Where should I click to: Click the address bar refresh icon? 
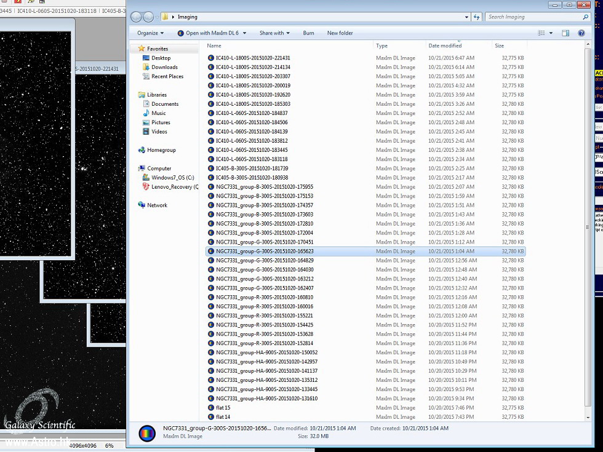click(476, 17)
